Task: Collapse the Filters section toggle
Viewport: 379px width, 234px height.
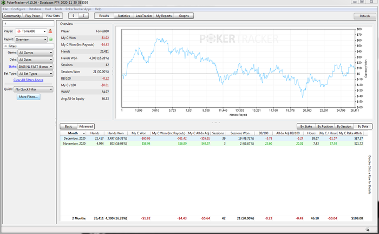Action: pos(5,46)
